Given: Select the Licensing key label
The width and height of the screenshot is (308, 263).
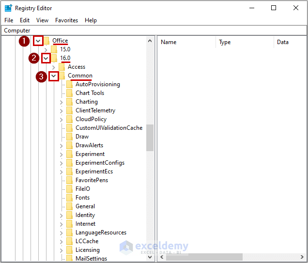Looking at the screenshot, I should tap(88, 250).
